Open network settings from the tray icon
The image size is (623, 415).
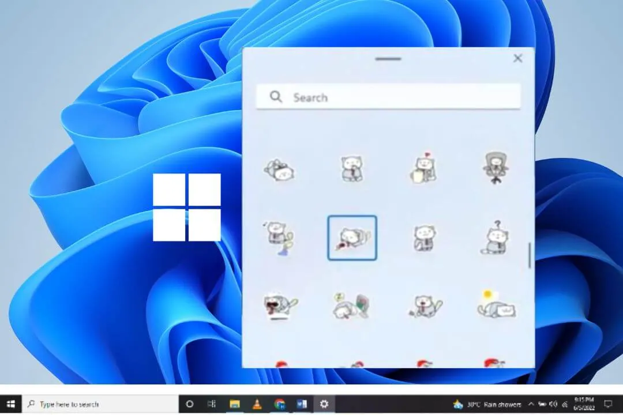point(565,404)
